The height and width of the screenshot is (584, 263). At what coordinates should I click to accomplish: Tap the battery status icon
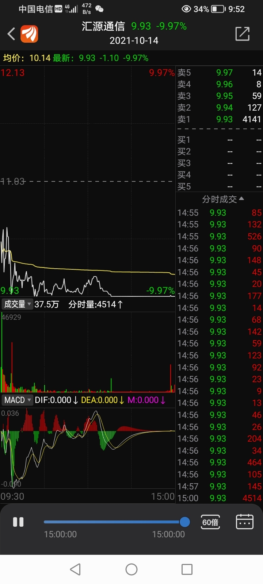(218, 9)
